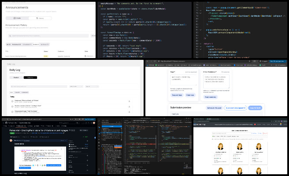This screenshot has height=176, width=289.
Task: Click the action icon beside the second Daily Log entry
Action: pos(130,107)
